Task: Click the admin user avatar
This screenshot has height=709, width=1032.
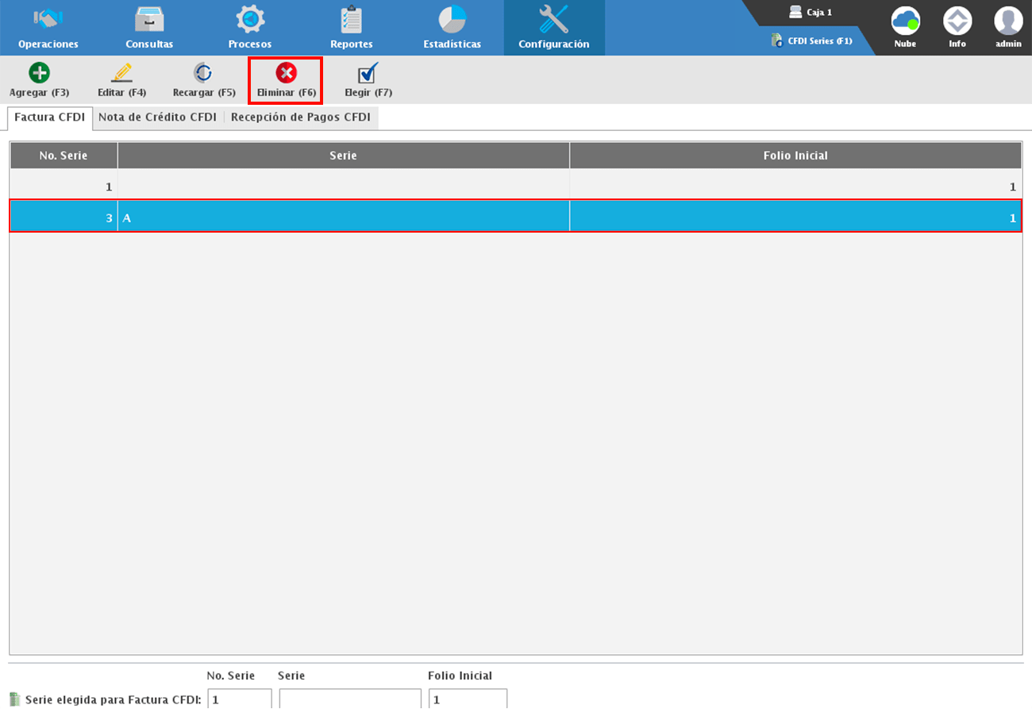Action: click(x=1008, y=21)
